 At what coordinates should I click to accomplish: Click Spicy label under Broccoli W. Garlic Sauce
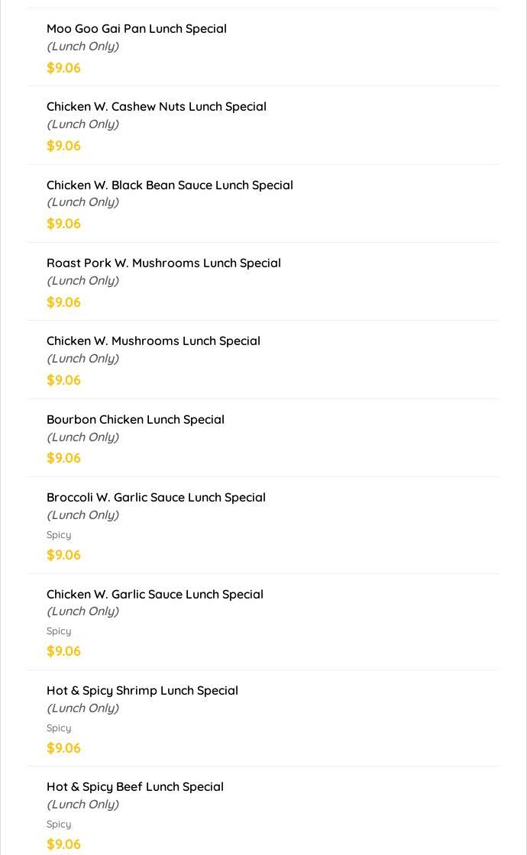click(x=59, y=535)
